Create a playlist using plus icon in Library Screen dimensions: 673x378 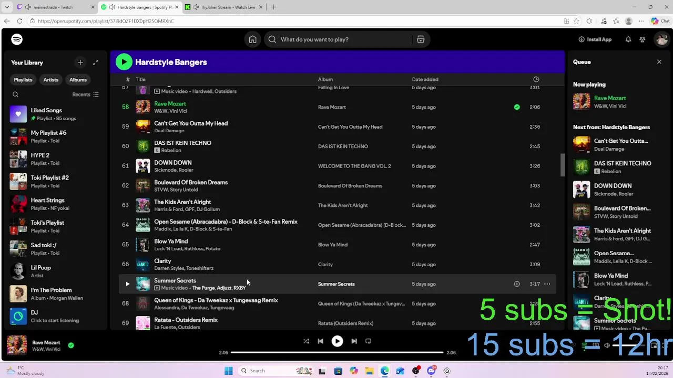pyautogui.click(x=80, y=62)
